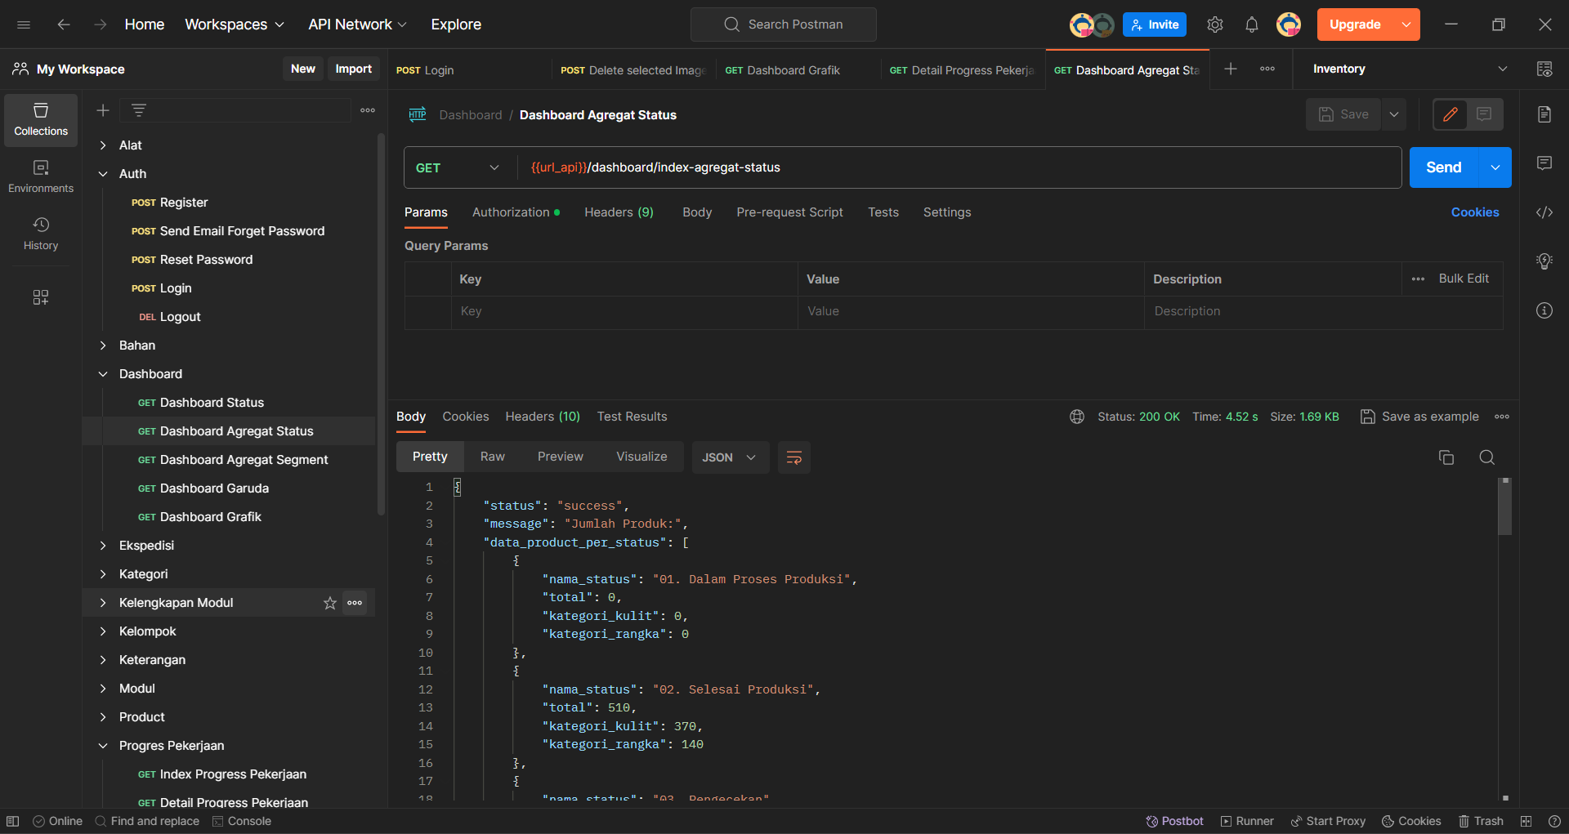Switch to the Authorization tab
The height and width of the screenshot is (834, 1569).
(x=511, y=212)
